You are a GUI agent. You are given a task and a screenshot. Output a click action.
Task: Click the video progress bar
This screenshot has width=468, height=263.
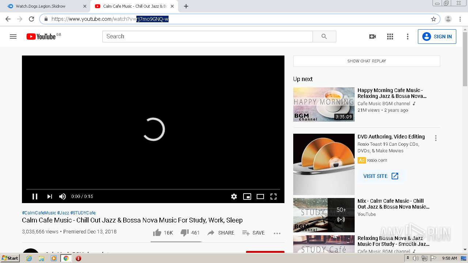click(x=153, y=189)
